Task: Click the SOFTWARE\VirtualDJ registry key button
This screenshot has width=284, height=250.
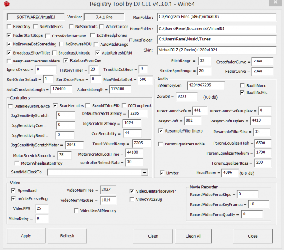Action: click(36, 17)
